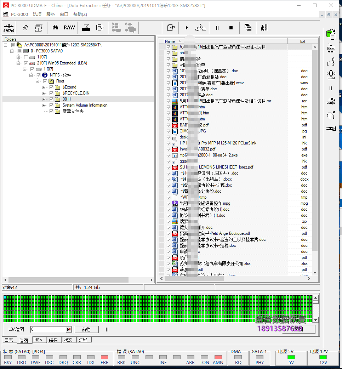Expand the $Extend folder node
Image resolution: width=342 pixels, height=369 pixels.
(44, 87)
